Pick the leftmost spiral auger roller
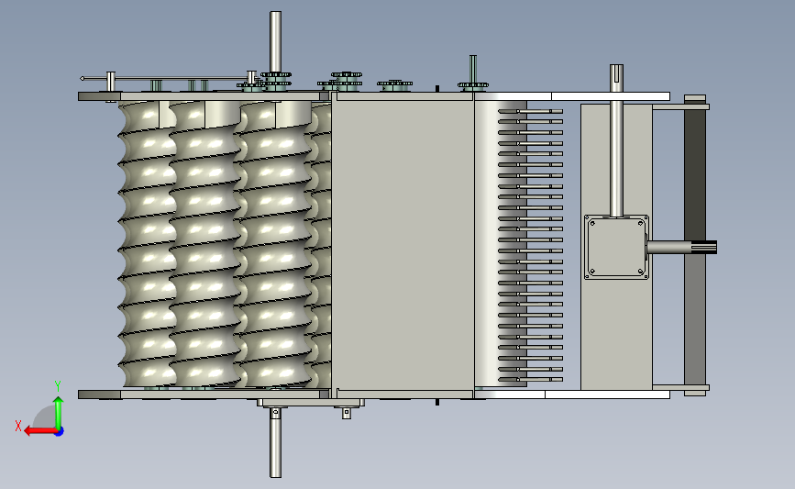Viewport: 795px width, 489px height. [x=147, y=244]
